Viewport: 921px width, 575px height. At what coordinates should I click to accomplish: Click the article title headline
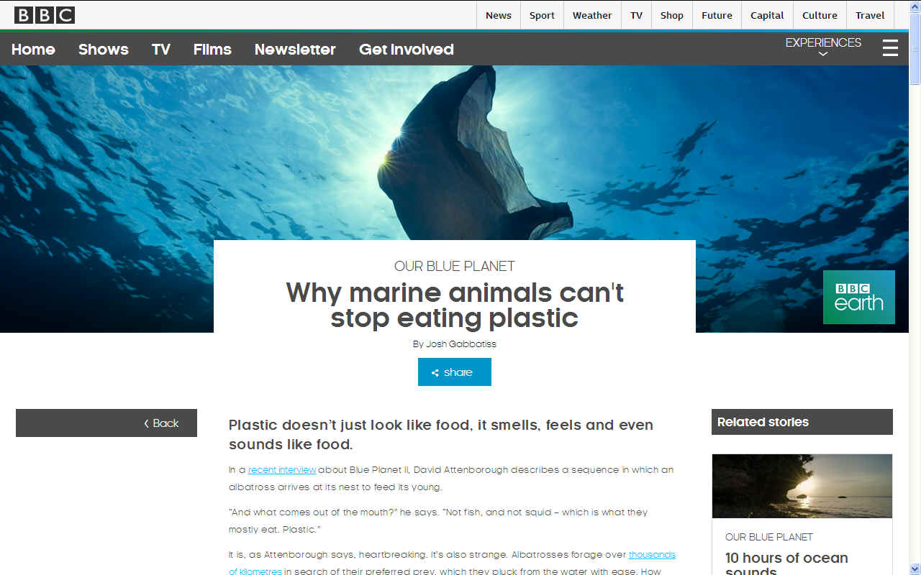coord(455,305)
